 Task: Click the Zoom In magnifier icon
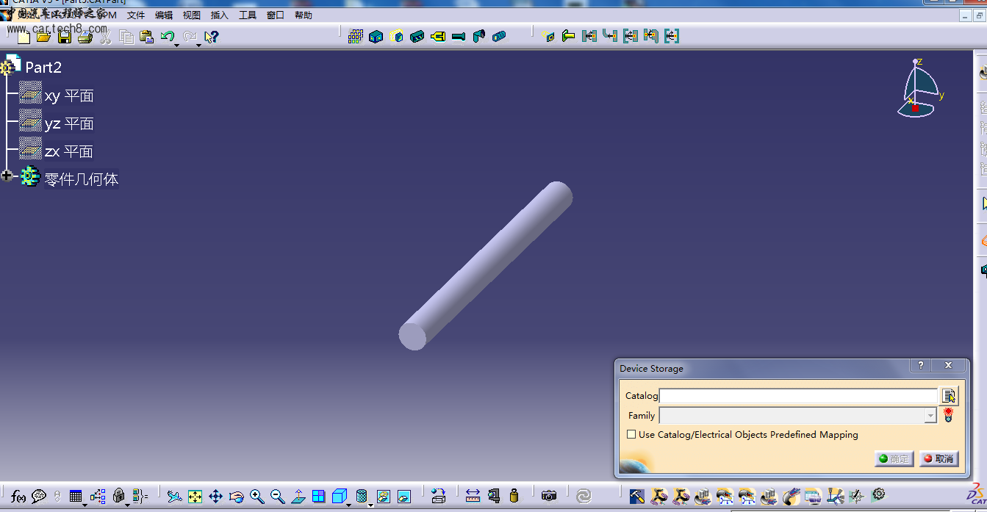256,497
